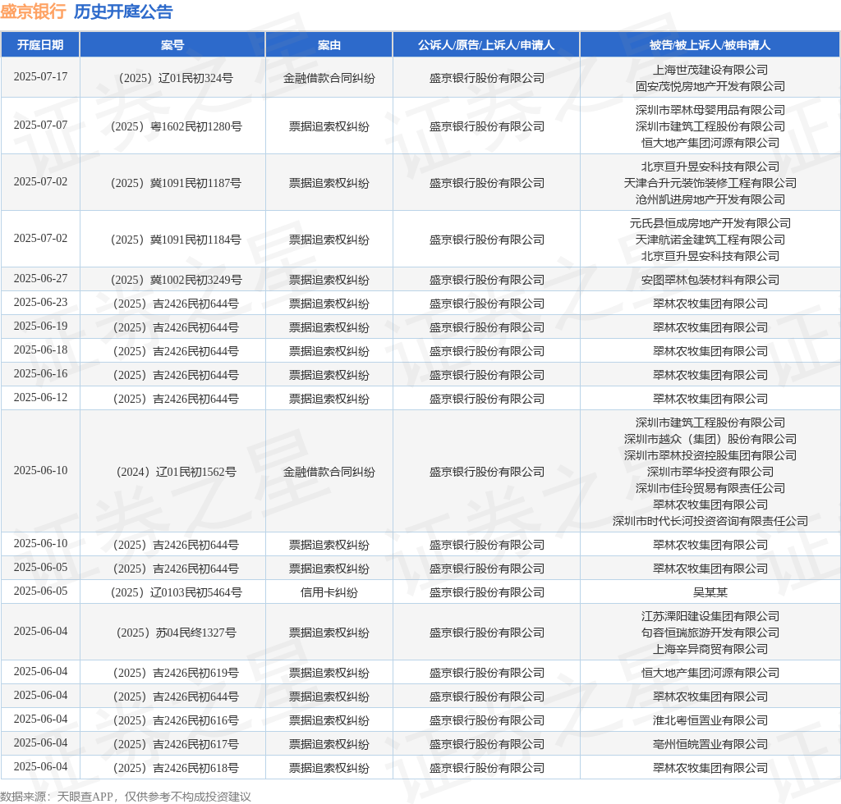Click defendant 亳州恒皖置业有限公司

click(x=710, y=744)
